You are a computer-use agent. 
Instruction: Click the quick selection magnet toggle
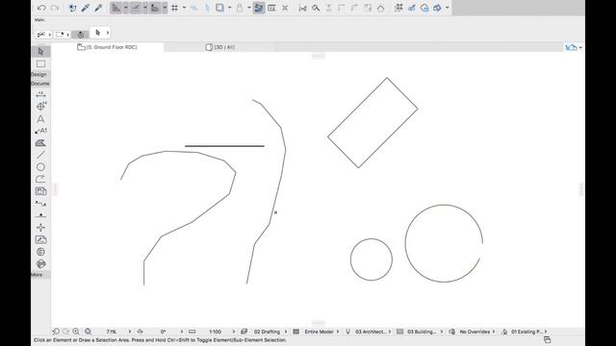click(81, 35)
